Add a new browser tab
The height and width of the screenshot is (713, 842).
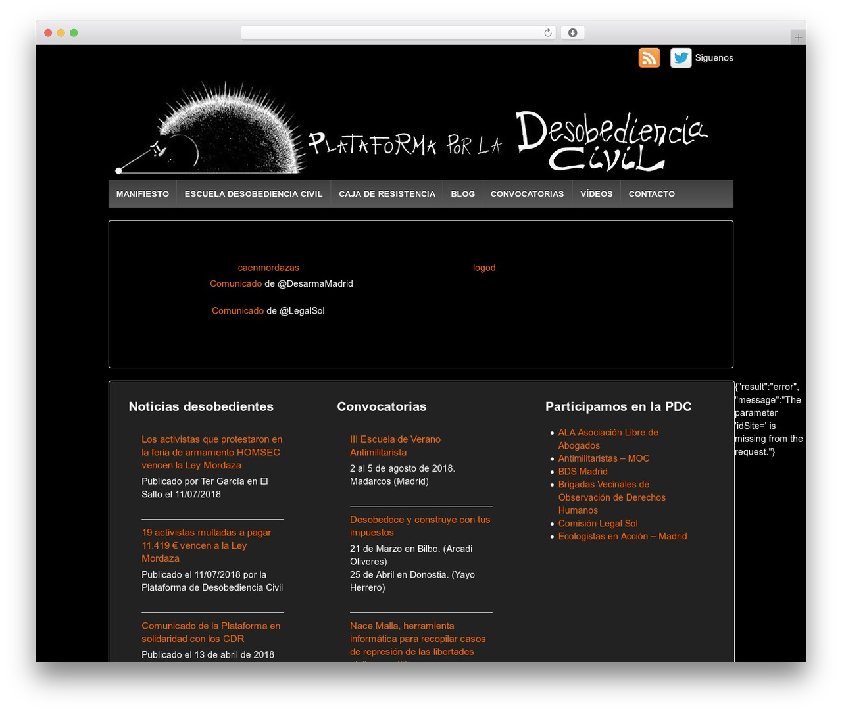coord(798,37)
